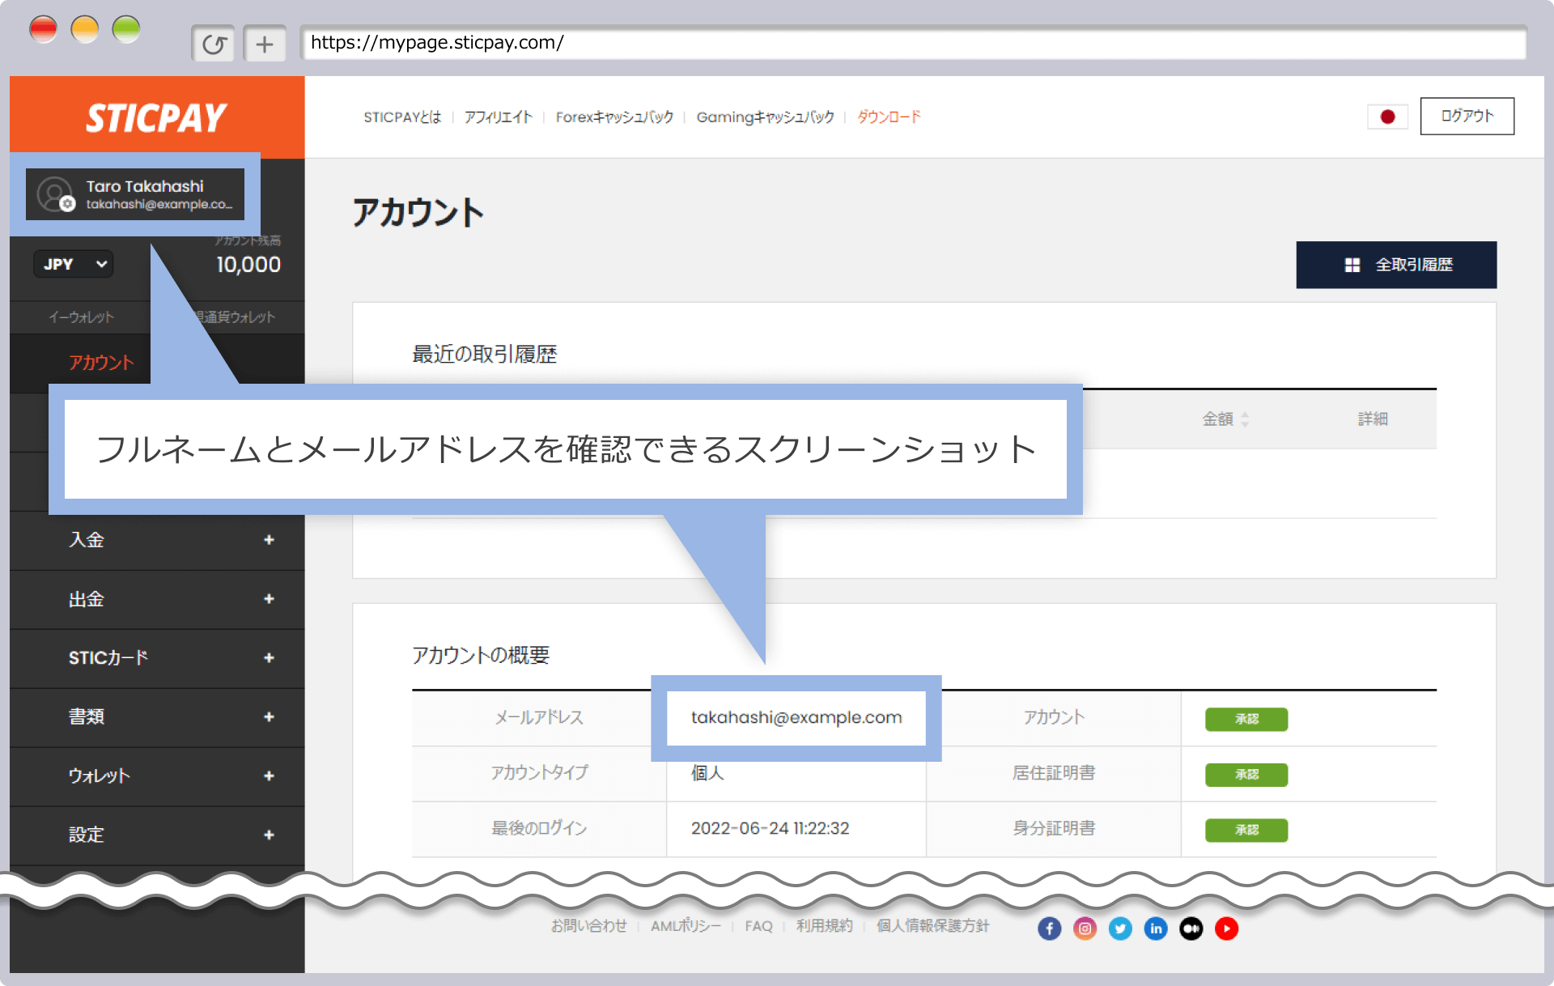Click the 個人 account type value
1554x986 pixels.
pos(707,773)
